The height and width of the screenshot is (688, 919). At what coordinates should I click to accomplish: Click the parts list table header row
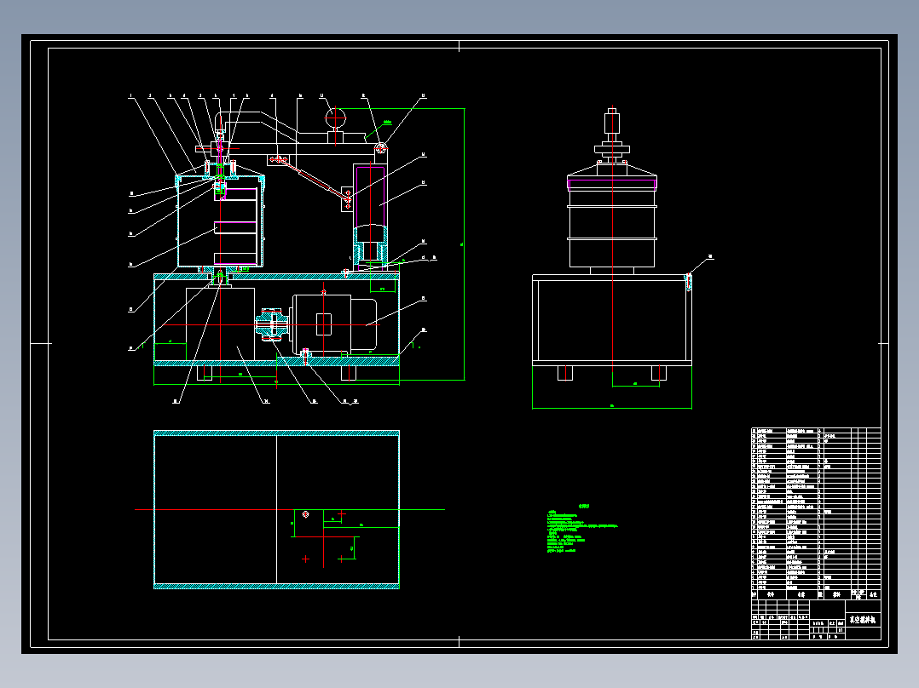816,594
